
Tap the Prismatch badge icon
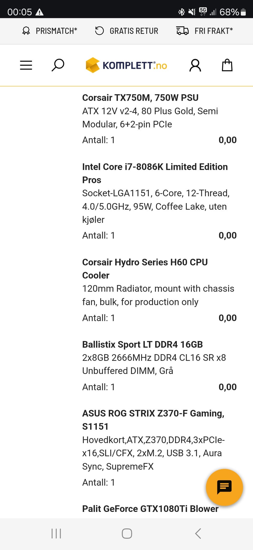click(26, 31)
